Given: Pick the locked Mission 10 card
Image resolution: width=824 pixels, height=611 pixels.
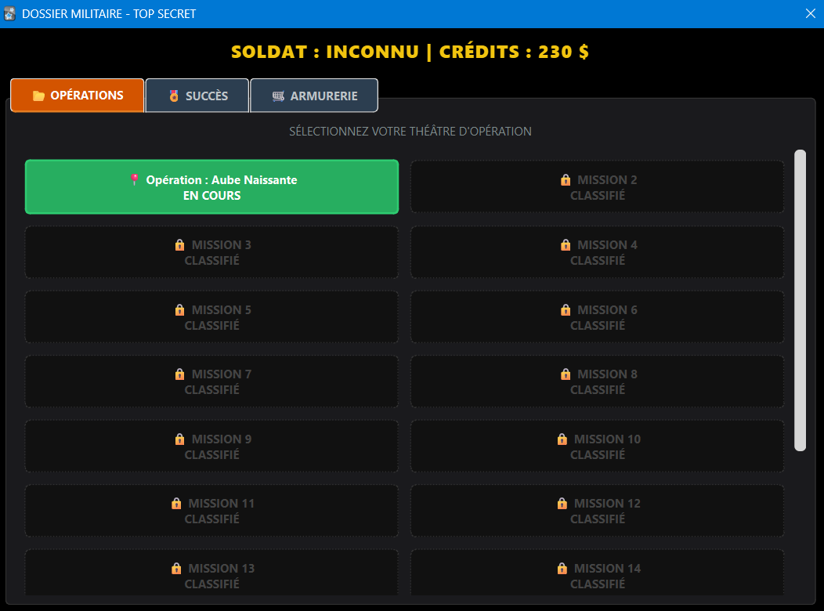Looking at the screenshot, I should [x=597, y=446].
